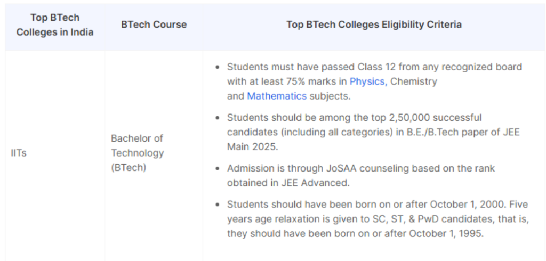This screenshot has height=261, width=546.
Task: Click 'October 1, 1995' relaxation date text
Action: (x=446, y=233)
